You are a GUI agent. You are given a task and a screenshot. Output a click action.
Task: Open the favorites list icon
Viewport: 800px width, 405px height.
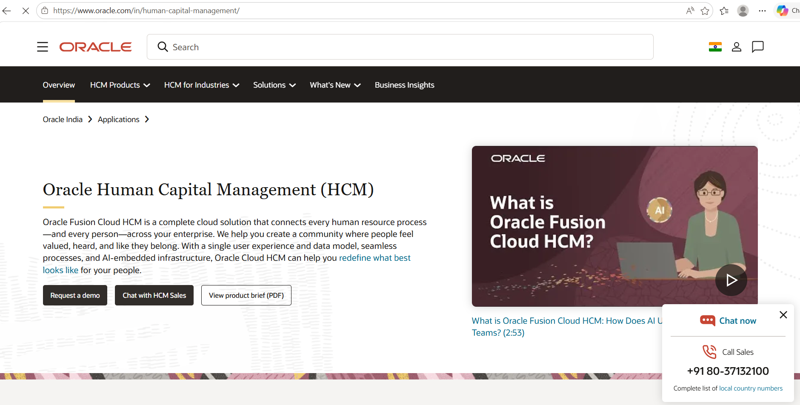pos(724,11)
